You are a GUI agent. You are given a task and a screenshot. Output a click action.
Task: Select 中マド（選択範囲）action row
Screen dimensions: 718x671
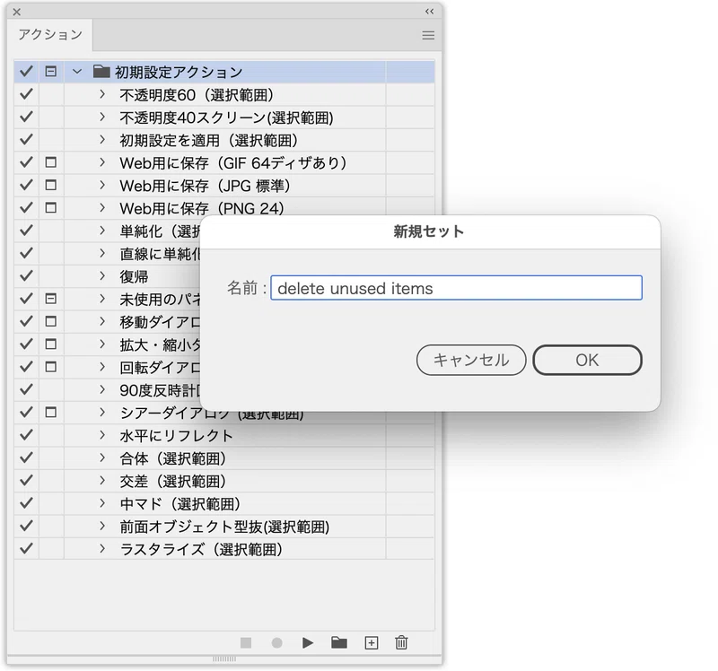(x=224, y=503)
